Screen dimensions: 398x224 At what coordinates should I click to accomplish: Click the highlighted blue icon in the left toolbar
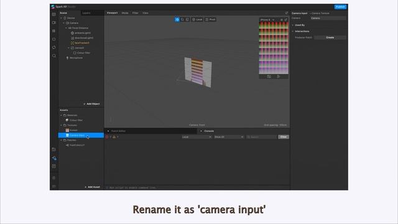point(54,158)
